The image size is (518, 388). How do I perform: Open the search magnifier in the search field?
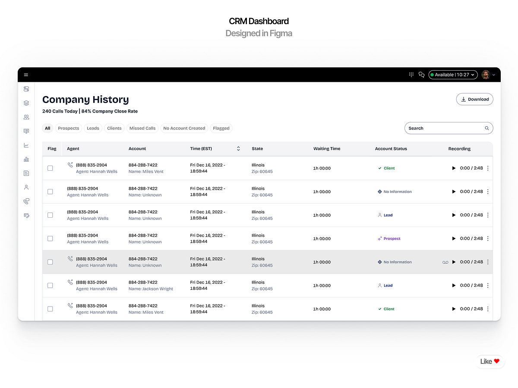click(x=486, y=128)
